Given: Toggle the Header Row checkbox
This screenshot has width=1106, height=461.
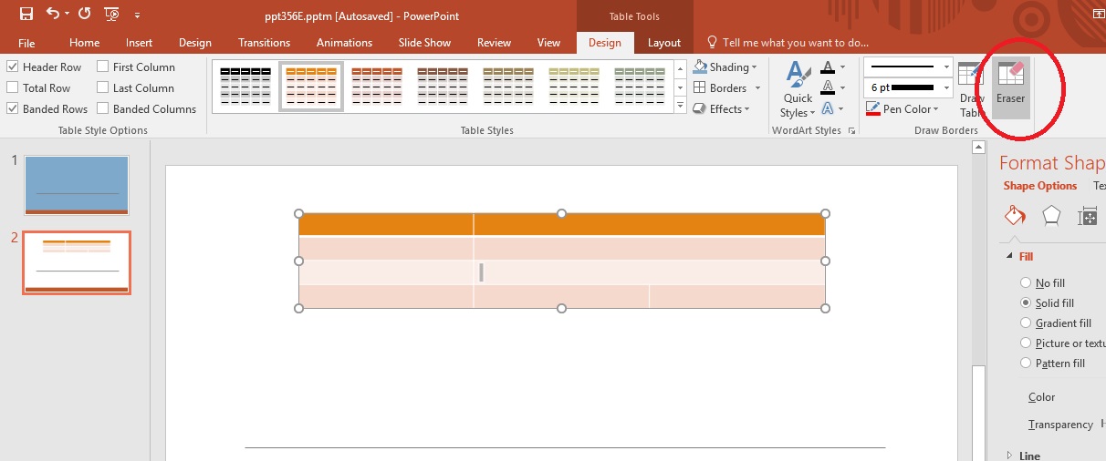Looking at the screenshot, I should 13,67.
